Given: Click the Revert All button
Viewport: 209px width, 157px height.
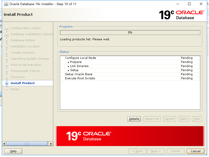Looking at the screenshot, I should (x=152, y=119).
